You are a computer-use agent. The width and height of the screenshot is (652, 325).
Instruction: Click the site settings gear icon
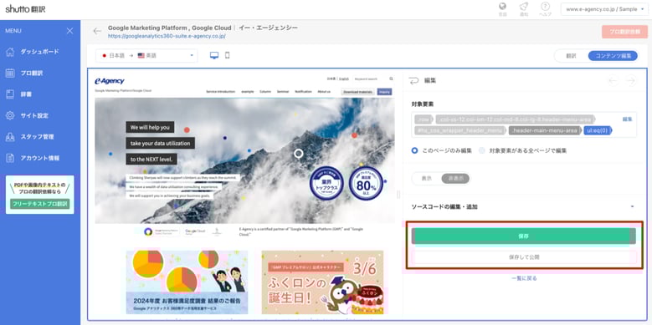tap(10, 116)
